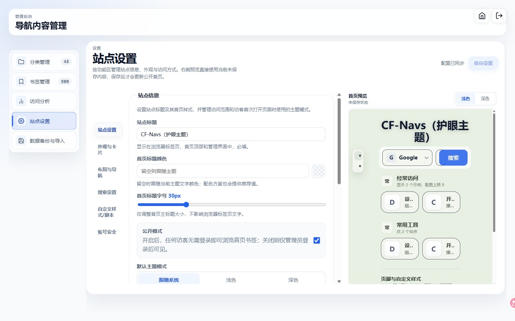The height and width of the screenshot is (321, 515).
Task: Click the preview pane vertical scrollbar thumb
Action: [x=494, y=173]
